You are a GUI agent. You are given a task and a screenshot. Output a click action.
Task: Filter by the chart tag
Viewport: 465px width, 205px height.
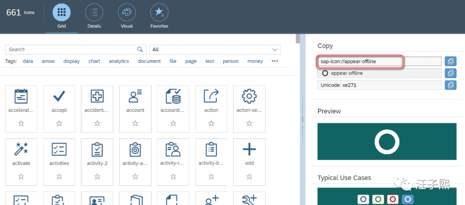pyautogui.click(x=94, y=61)
